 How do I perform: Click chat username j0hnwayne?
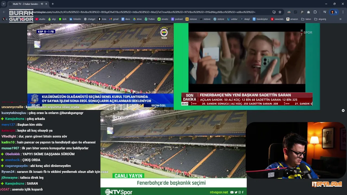point(10,178)
